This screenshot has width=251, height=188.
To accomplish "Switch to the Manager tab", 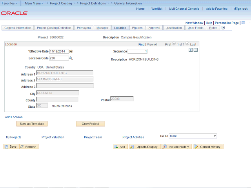I will (x=102, y=28).
